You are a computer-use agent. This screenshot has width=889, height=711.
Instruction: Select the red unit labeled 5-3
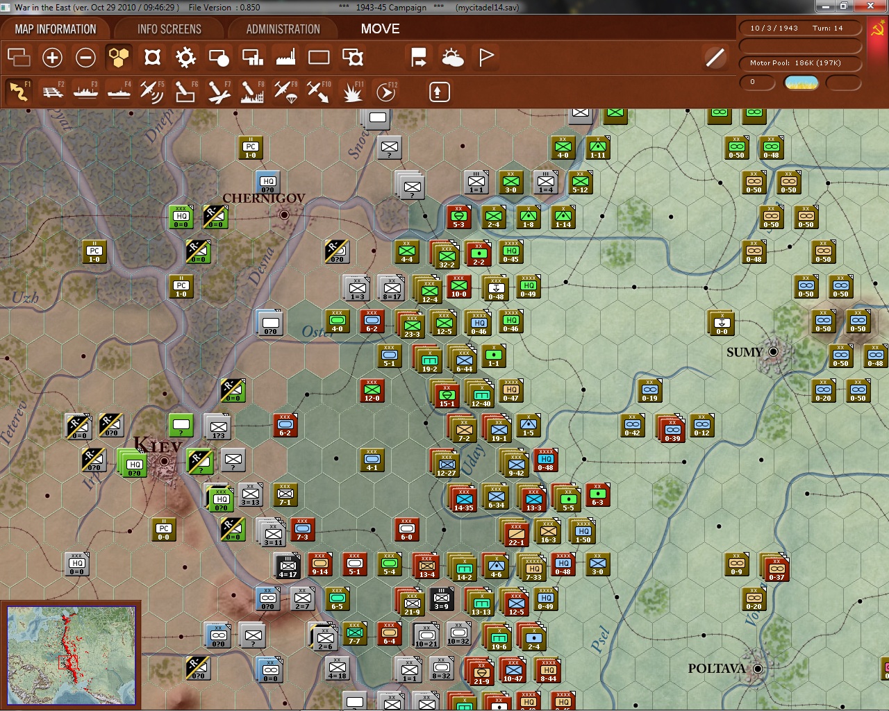[x=458, y=217]
